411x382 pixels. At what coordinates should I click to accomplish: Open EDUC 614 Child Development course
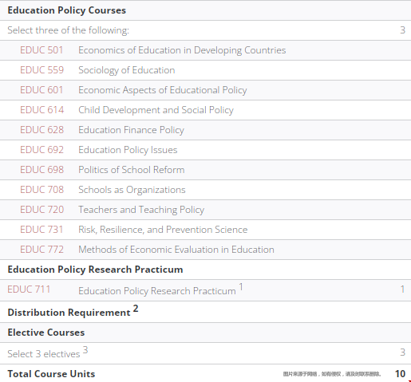(x=41, y=110)
